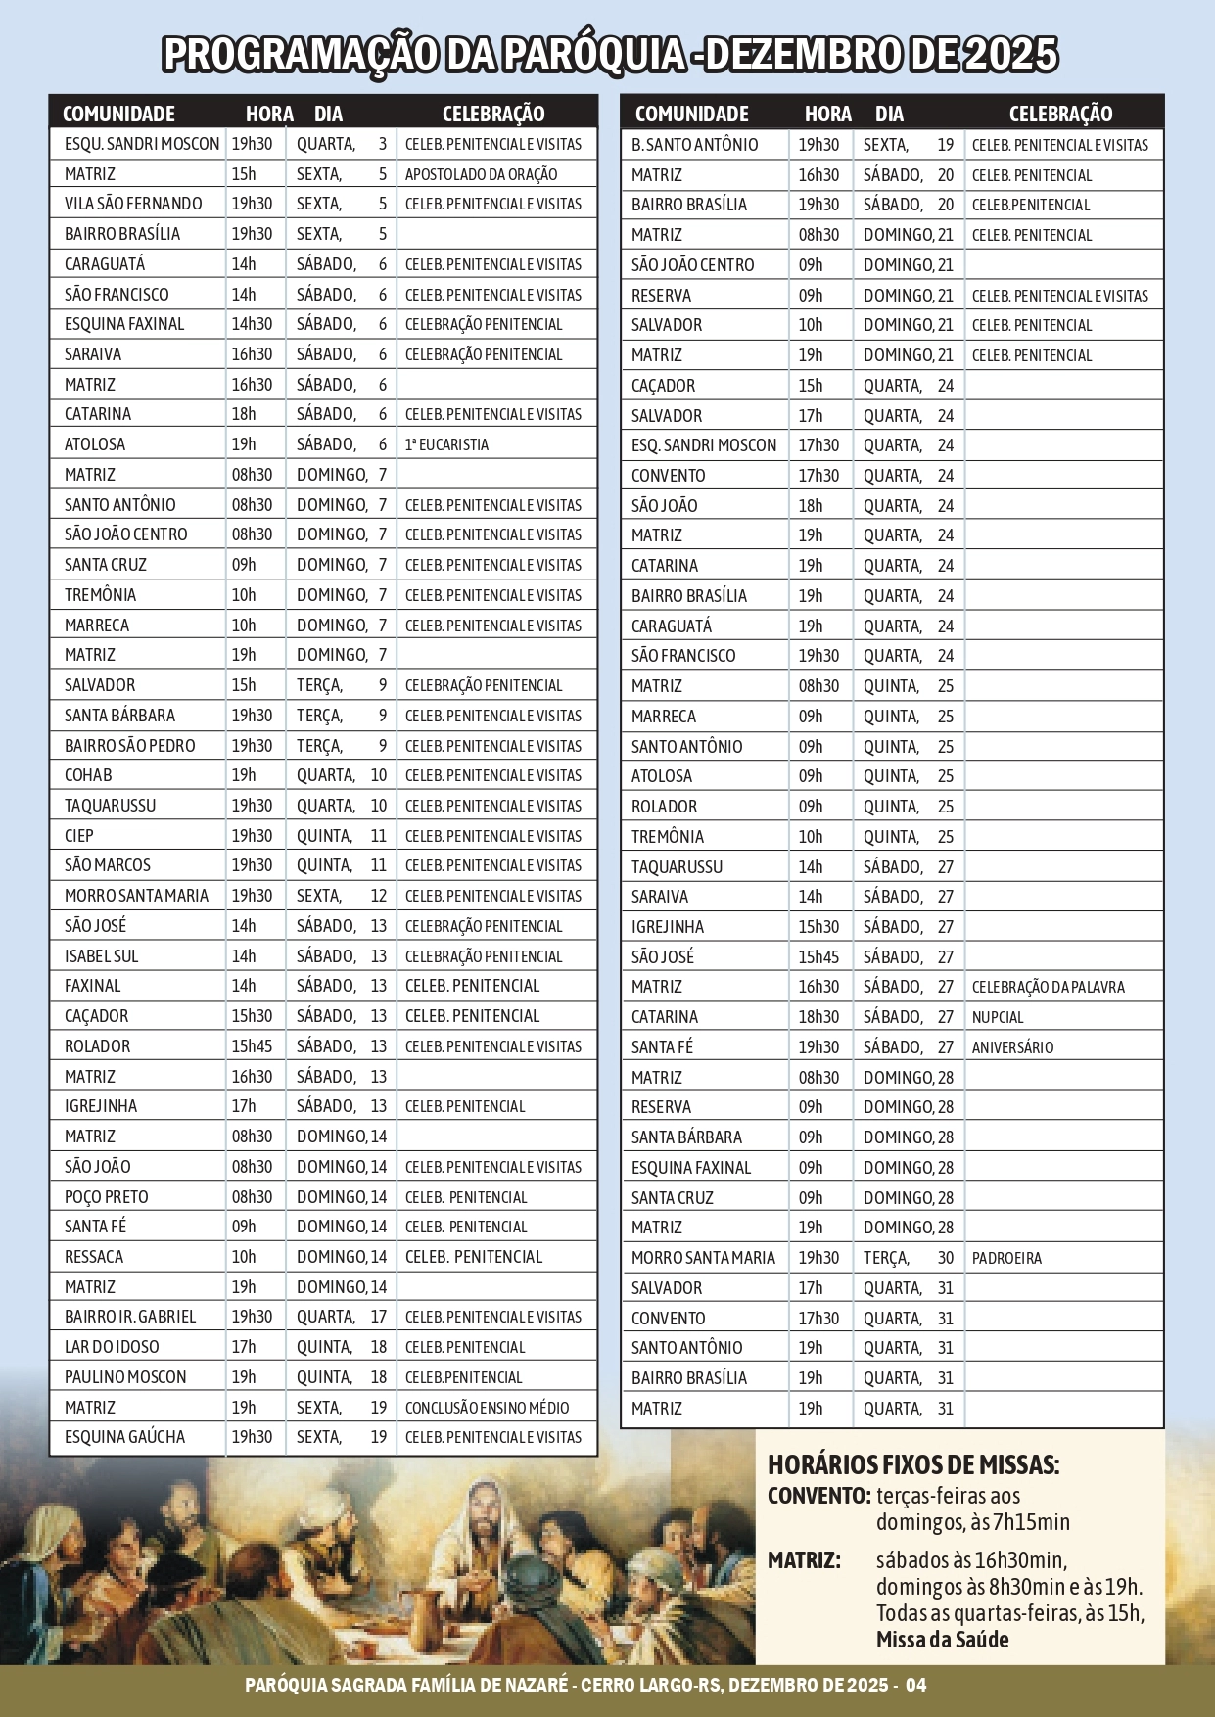Image resolution: width=1215 pixels, height=1717 pixels.
Task: Click the 'Vila São Fernando' community cell
Action: (133, 204)
